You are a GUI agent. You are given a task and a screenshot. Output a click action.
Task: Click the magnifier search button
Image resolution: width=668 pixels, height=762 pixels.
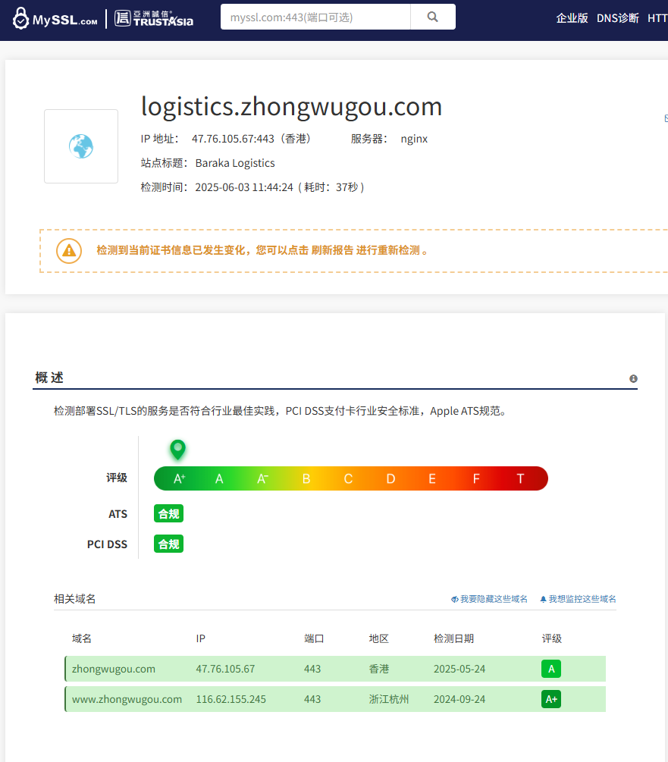click(432, 17)
